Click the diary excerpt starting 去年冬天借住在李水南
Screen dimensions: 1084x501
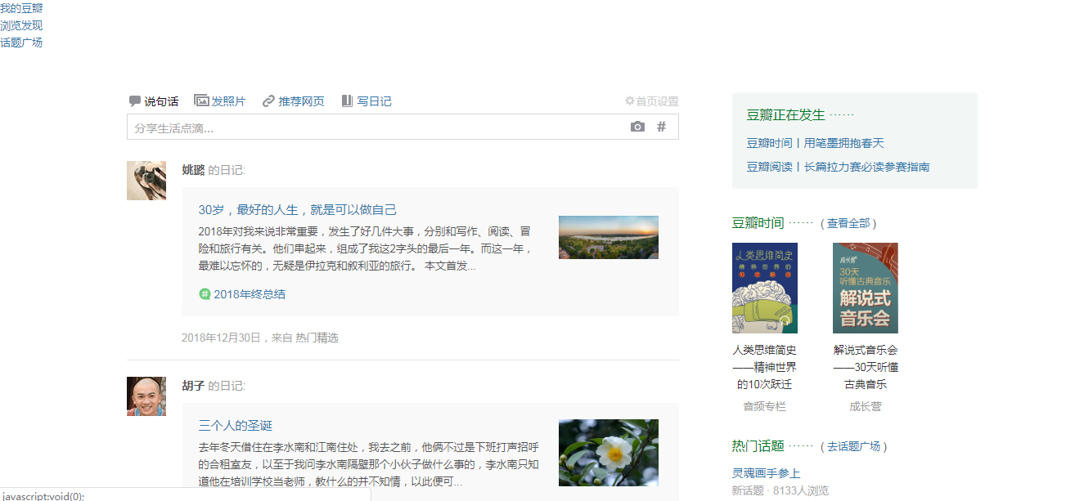(x=368, y=464)
